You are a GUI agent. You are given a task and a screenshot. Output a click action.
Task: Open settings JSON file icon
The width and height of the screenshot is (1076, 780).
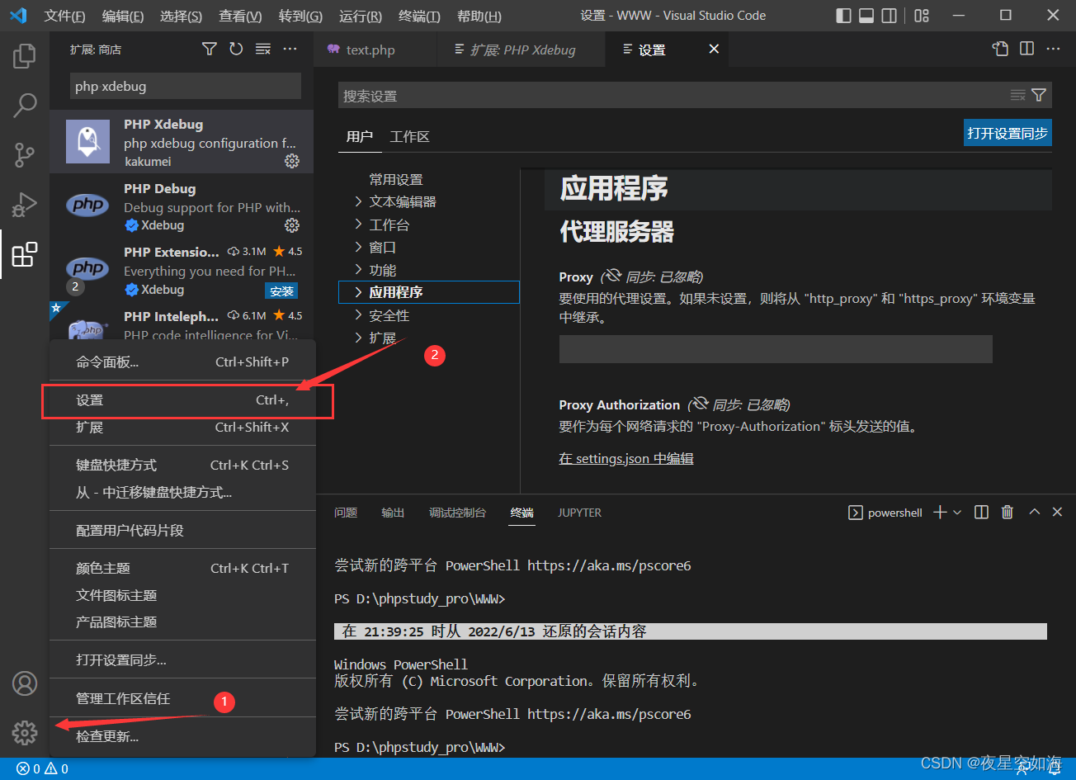pos(1000,50)
